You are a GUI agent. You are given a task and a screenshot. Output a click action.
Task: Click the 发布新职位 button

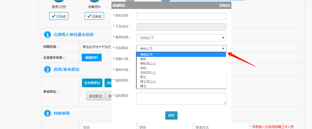tap(92, 83)
